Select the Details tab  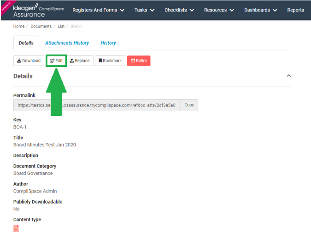pyautogui.click(x=26, y=43)
